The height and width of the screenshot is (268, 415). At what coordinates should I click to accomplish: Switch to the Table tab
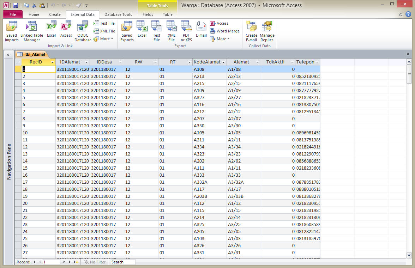tap(168, 14)
